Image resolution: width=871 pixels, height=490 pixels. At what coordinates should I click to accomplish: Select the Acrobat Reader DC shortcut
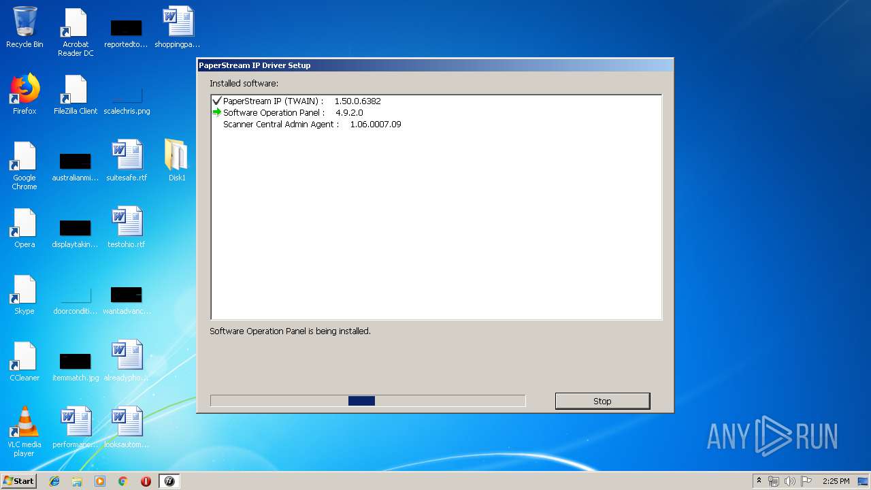(x=76, y=32)
